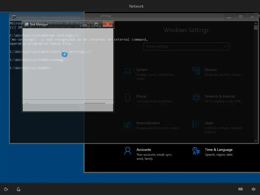Viewport: 260px width, 195px height.
Task: Close the Task Manager window
Action: click(x=108, y=24)
